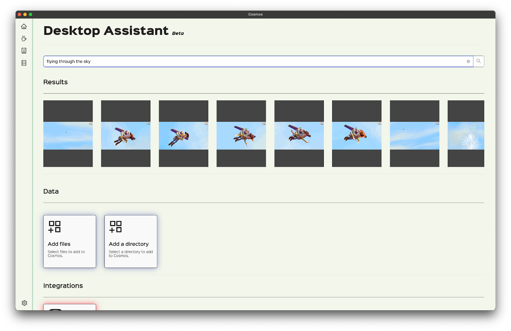
Task: Open the fourth result thumbnail
Action: (241, 134)
